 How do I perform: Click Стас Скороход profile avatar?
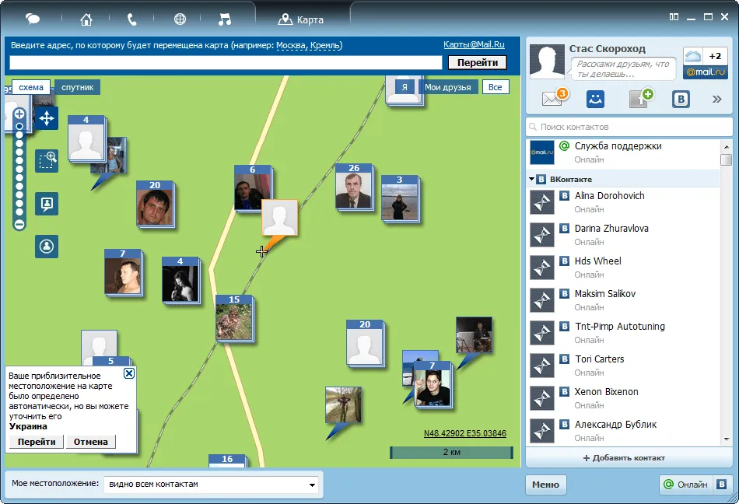point(547,61)
